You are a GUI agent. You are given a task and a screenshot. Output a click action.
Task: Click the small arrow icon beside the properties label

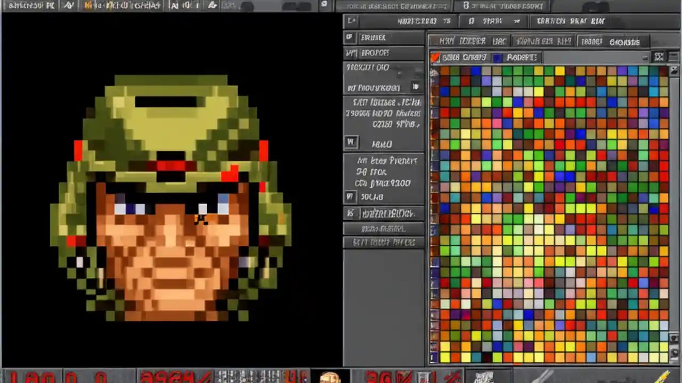click(x=416, y=87)
